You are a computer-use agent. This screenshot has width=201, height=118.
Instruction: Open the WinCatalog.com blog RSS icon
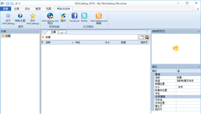coord(99,16)
